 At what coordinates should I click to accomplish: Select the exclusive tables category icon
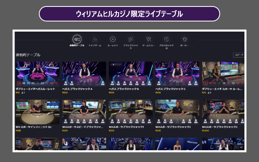pyautogui.click(x=77, y=39)
